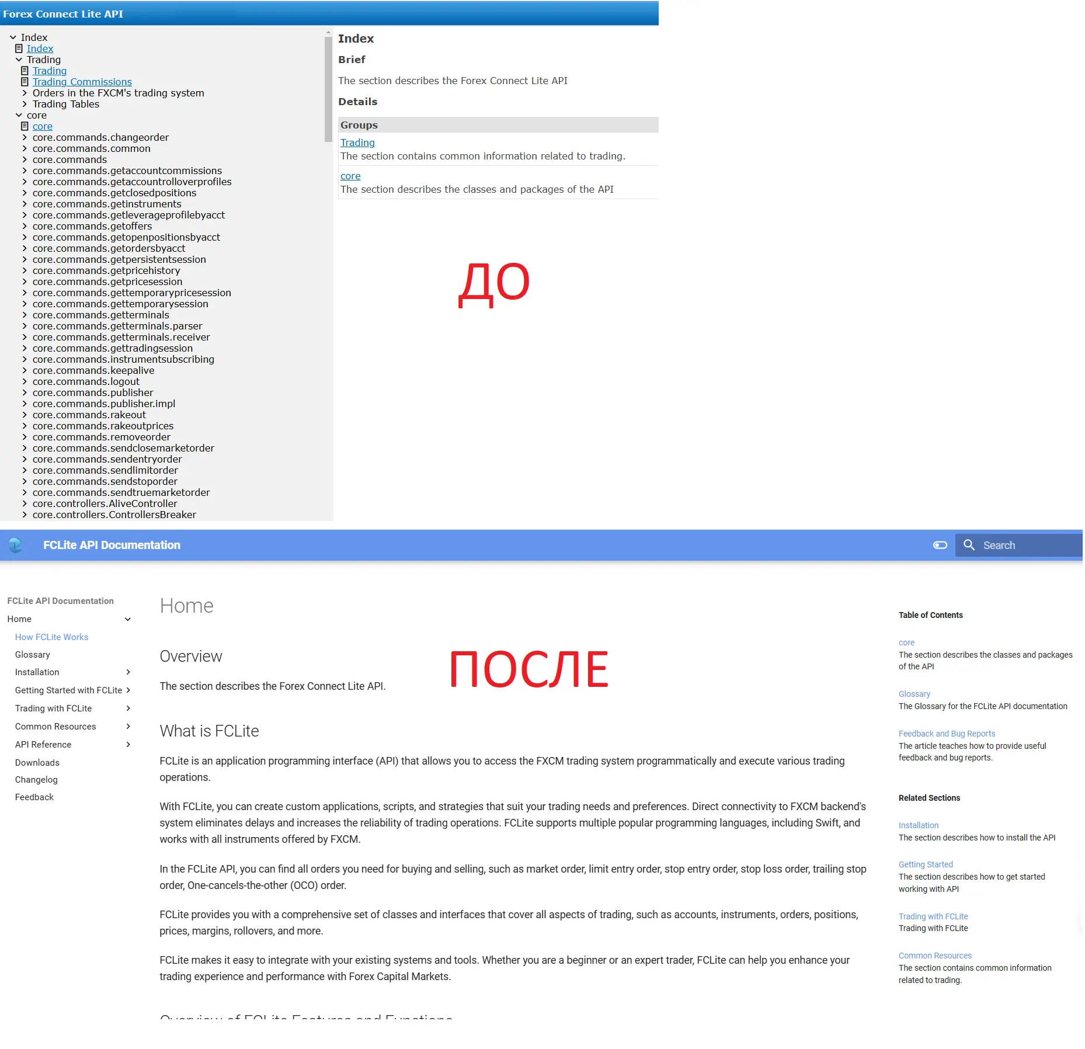Expand core.commands.logout node

25,381
